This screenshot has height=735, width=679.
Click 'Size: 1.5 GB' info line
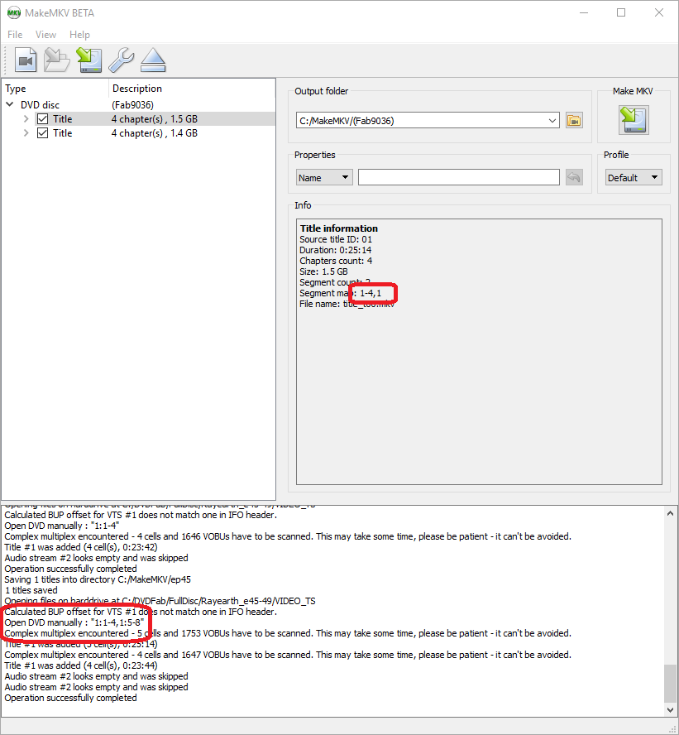pyautogui.click(x=323, y=271)
